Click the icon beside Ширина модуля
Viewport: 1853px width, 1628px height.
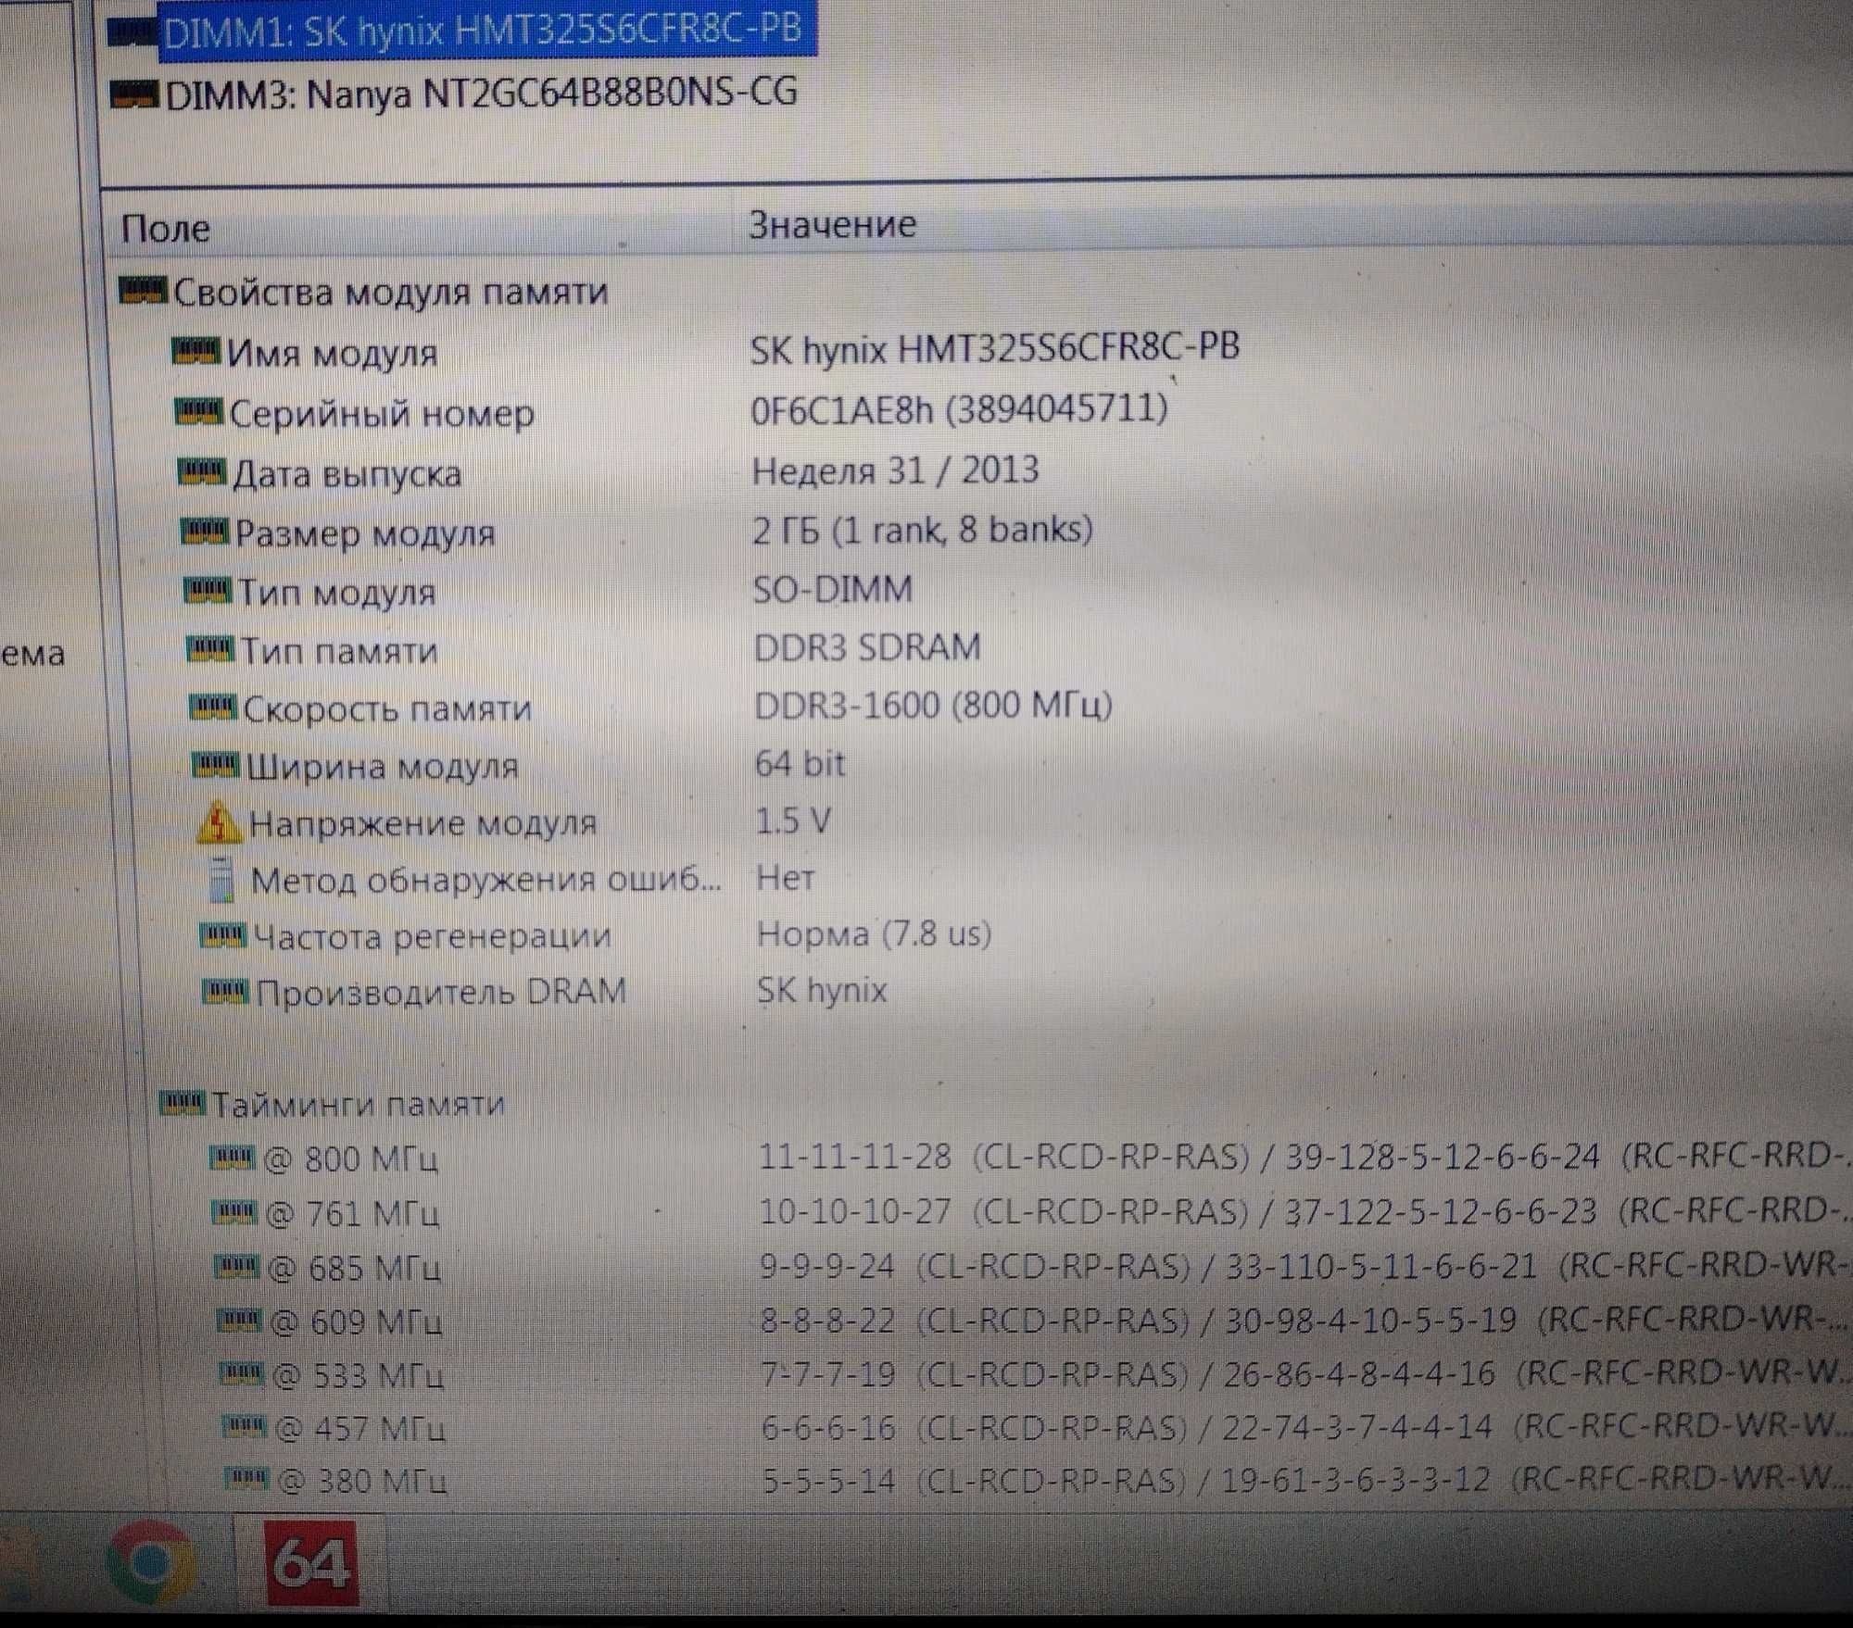click(x=216, y=765)
